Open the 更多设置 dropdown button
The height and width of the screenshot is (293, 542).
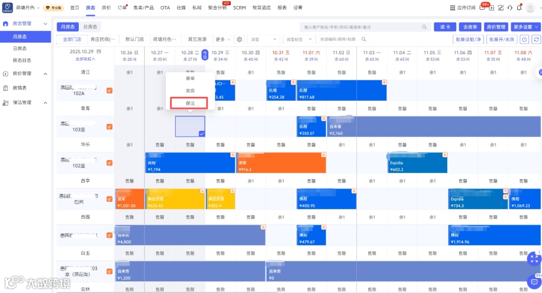pyautogui.click(x=525, y=27)
